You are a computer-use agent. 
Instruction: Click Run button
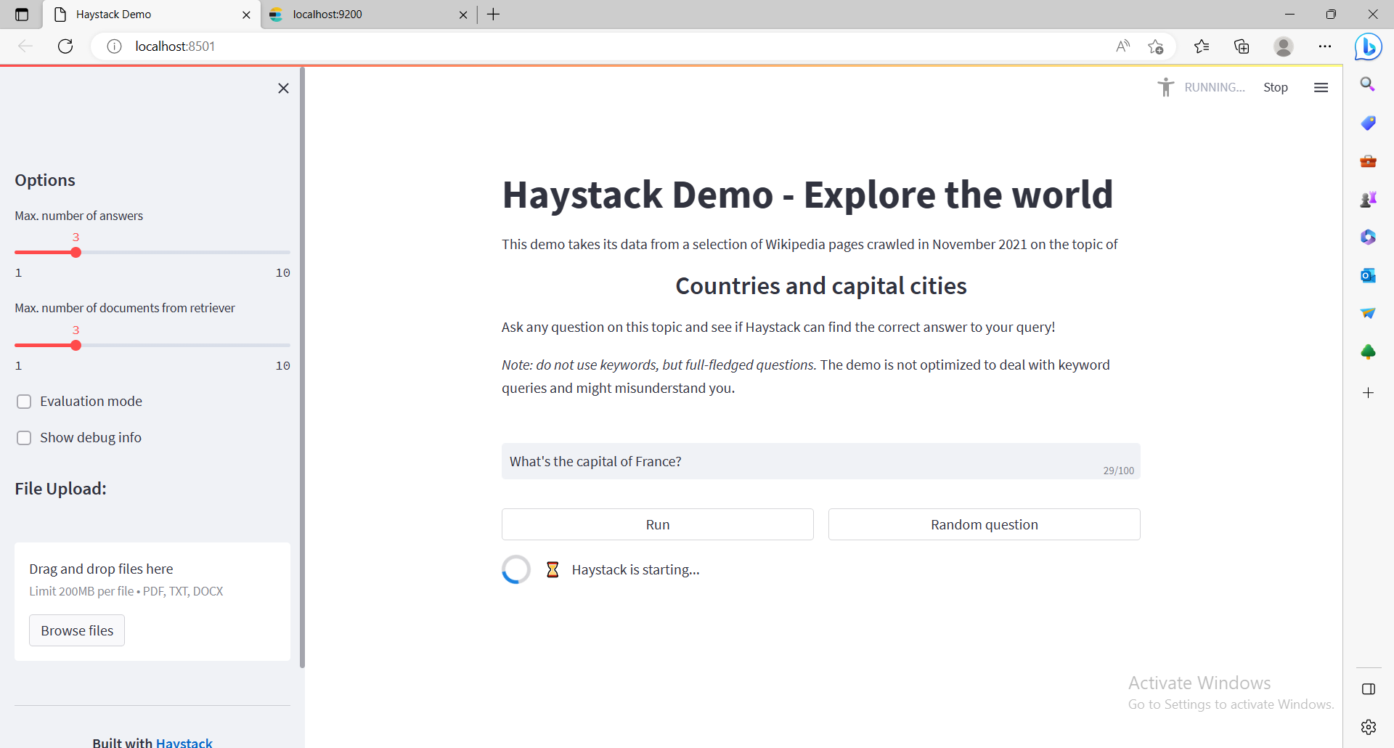tap(658, 524)
